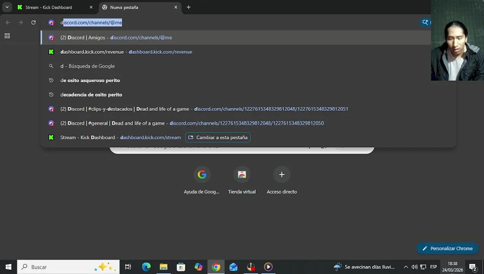The height and width of the screenshot is (274, 484).
Task: Open Task View in taskbar
Action: (x=128, y=267)
